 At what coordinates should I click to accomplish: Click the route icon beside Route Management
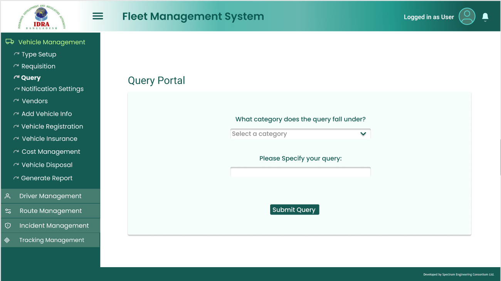pyautogui.click(x=8, y=211)
